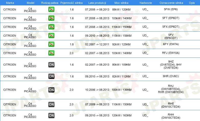Select engine code 9HR (DV6C)
This screenshot has height=121, width=200.
click(171, 76)
